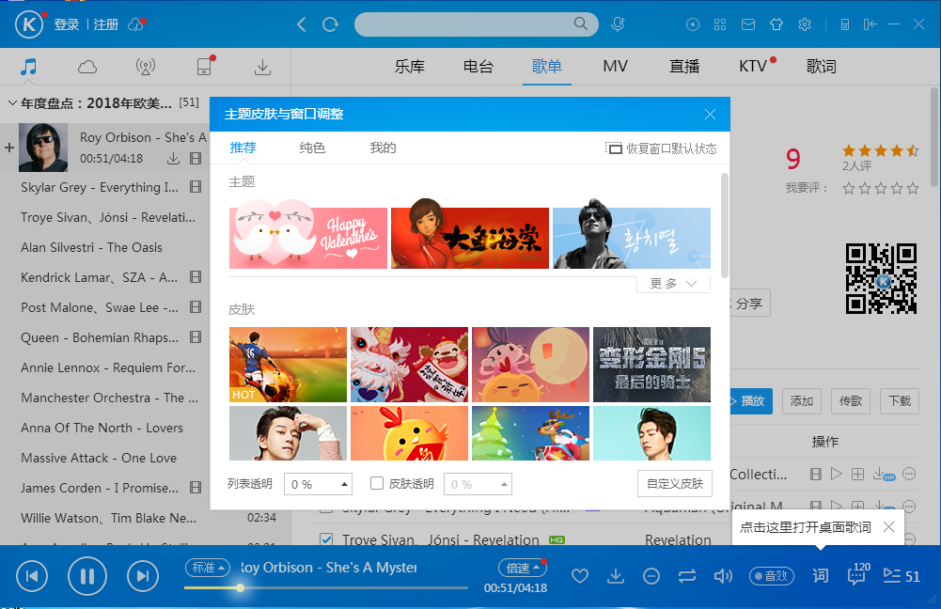Click the KuGou logo icon
941x609 pixels.
29,24
